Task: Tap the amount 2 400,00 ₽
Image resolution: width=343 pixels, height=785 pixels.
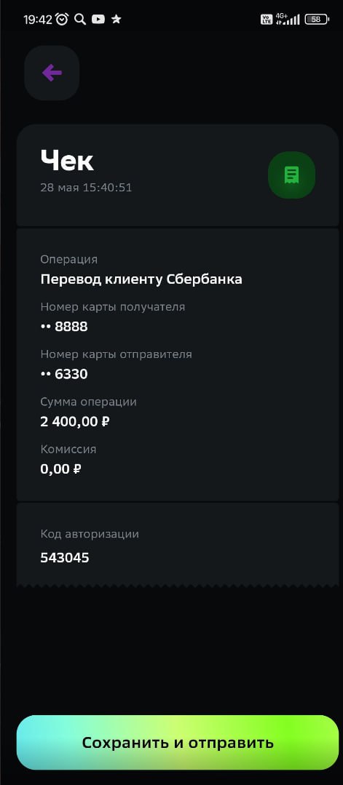Action: pyautogui.click(x=75, y=421)
